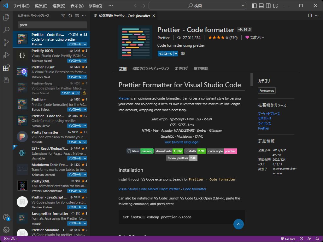Toggle bottom panel layout icon
This screenshot has height=242, width=323.
(x=261, y=6)
